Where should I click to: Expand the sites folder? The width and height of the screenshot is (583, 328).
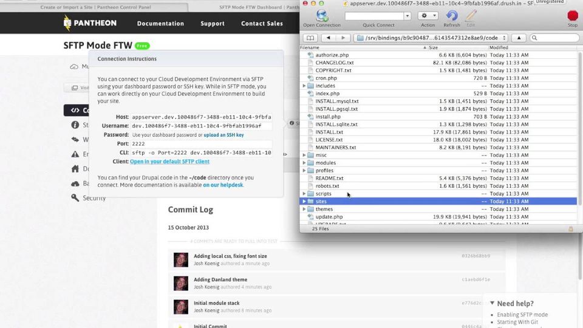pos(304,202)
